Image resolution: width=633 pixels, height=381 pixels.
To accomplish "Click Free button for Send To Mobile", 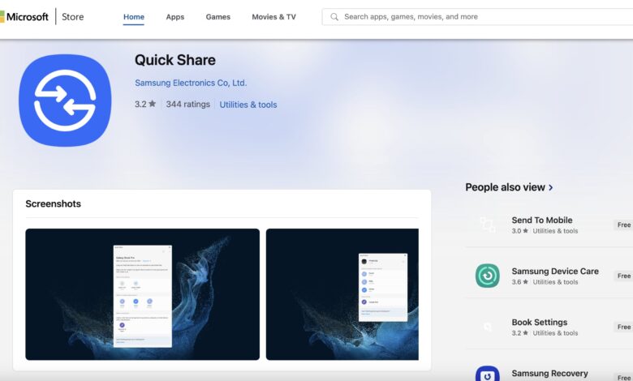I will [623, 225].
